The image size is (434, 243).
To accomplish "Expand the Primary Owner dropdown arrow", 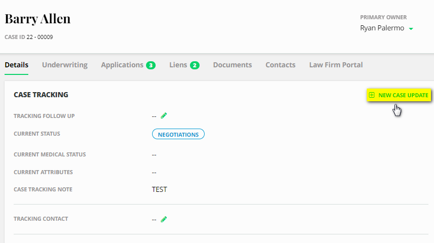I will tap(411, 29).
